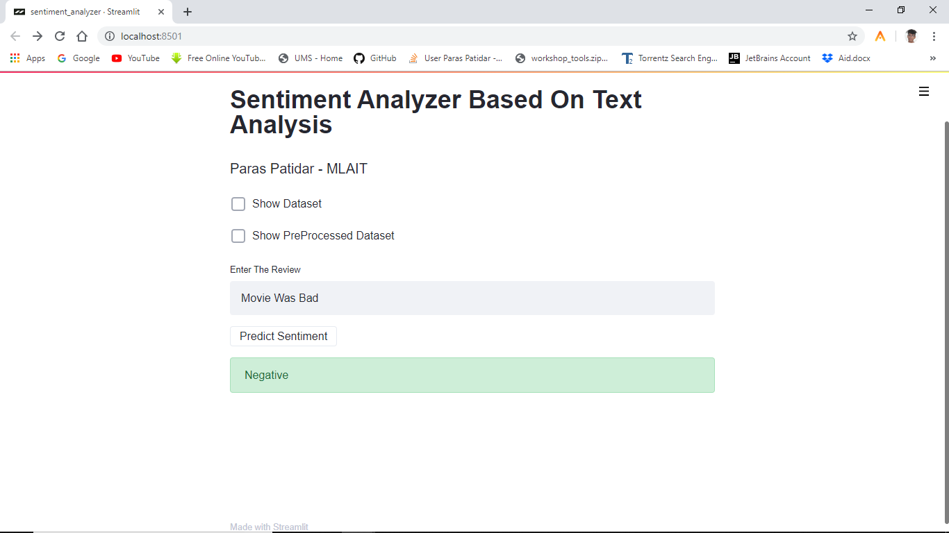The width and height of the screenshot is (949, 533).
Task: Open the GitHub bookmark
Action: point(375,58)
